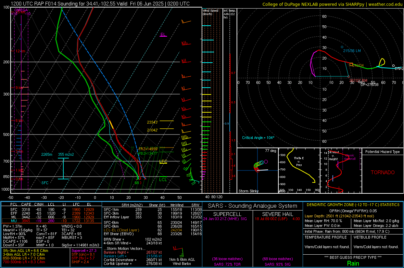404x268 pixels.
Task: Click the "PW = 1.37in" value
Action: pyautogui.click(x=13, y=226)
